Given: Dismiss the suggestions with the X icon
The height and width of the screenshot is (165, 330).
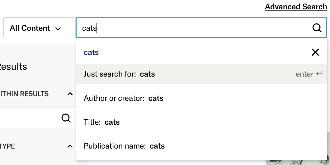Looking at the screenshot, I should [x=315, y=52].
